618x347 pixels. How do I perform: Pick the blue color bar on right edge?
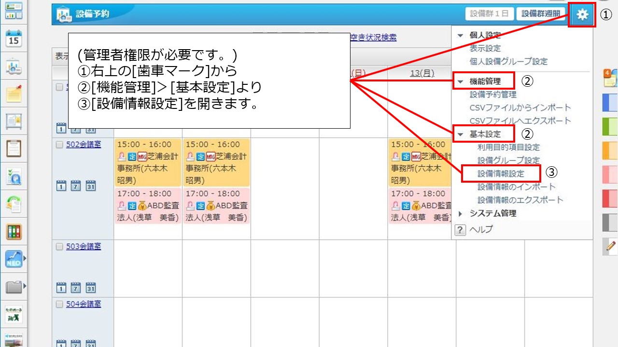[x=610, y=103]
